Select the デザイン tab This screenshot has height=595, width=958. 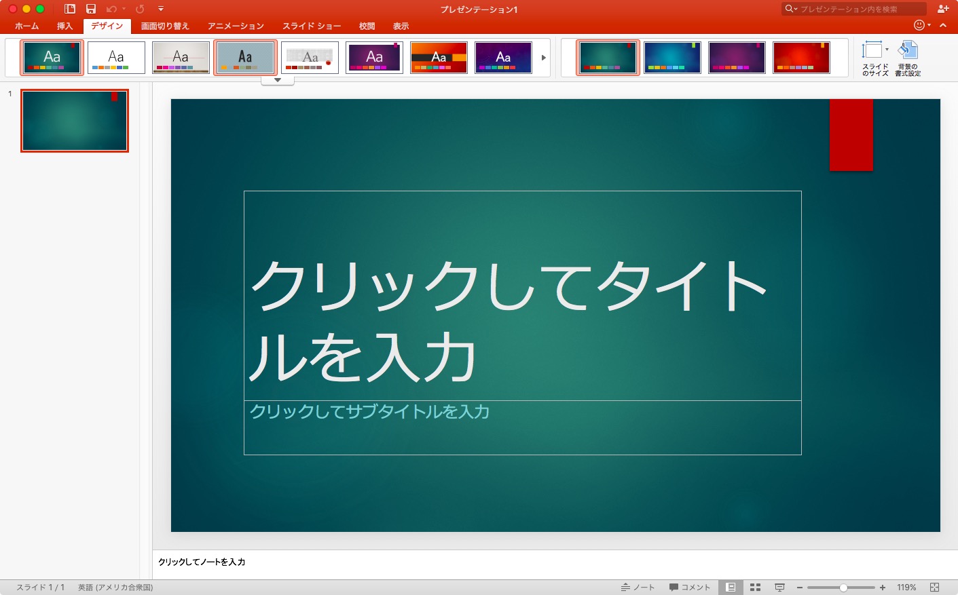107,26
